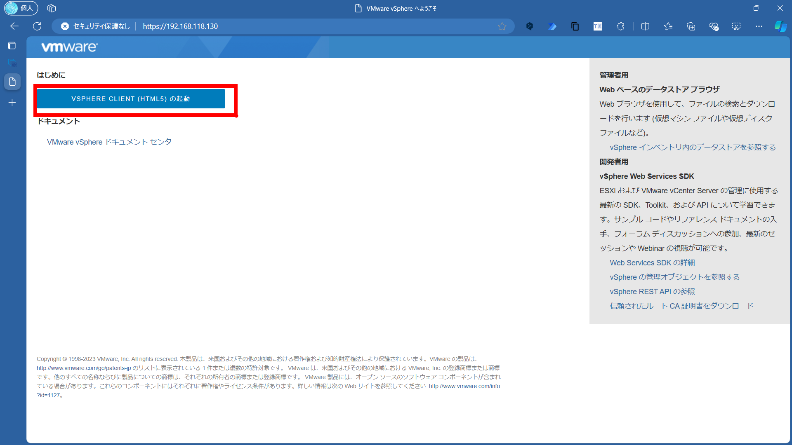Open a new tab with the plus icon
Image resolution: width=792 pixels, height=445 pixels.
(x=12, y=103)
